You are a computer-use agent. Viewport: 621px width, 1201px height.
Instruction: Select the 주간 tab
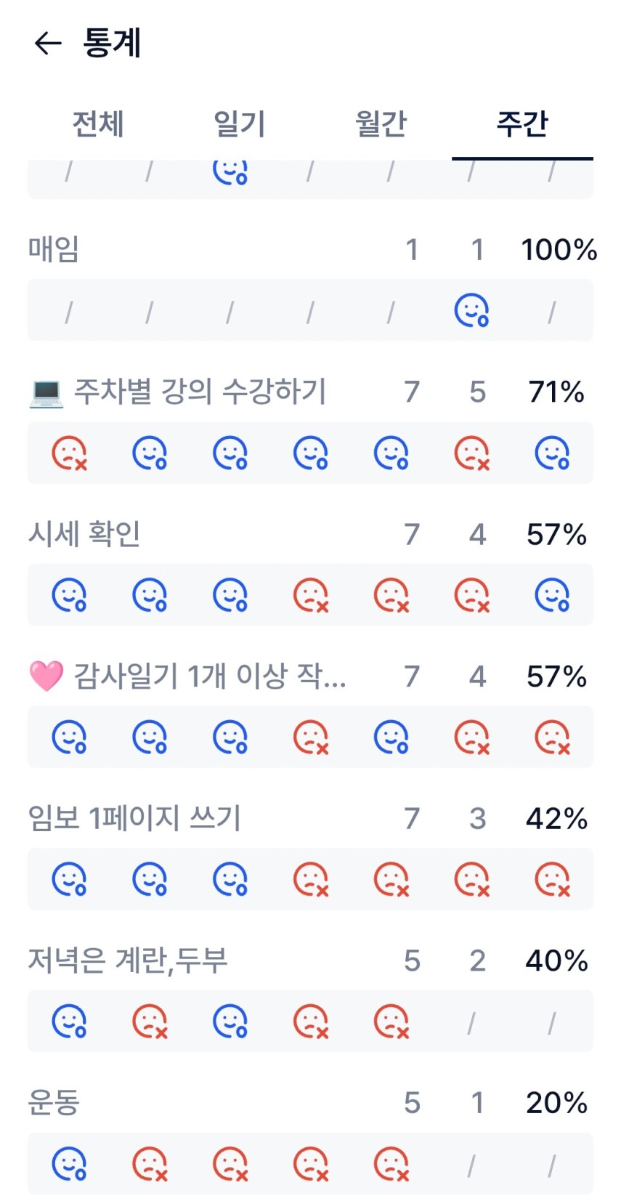point(522,124)
